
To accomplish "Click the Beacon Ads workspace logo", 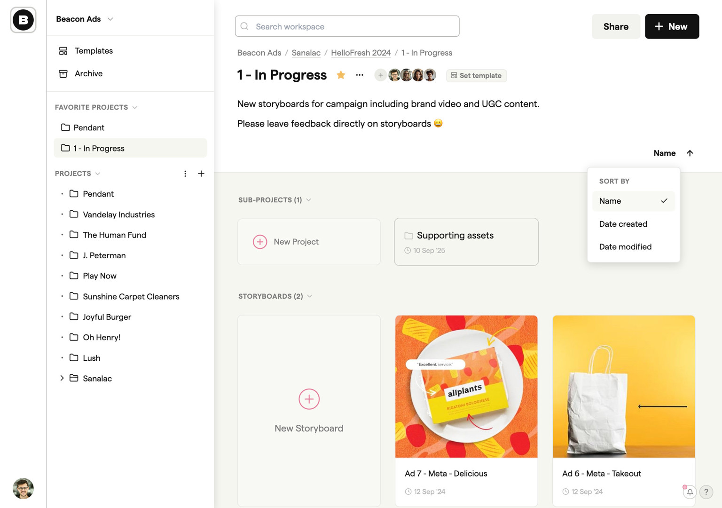I will (x=23, y=20).
